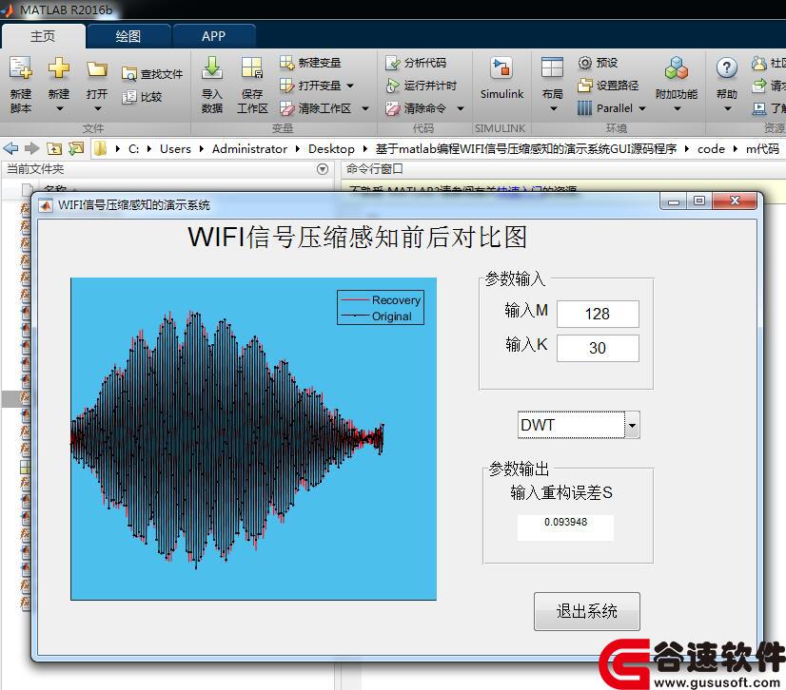Expand the Open (打开) dropdown arrow
The height and width of the screenshot is (690, 786).
coord(97,108)
